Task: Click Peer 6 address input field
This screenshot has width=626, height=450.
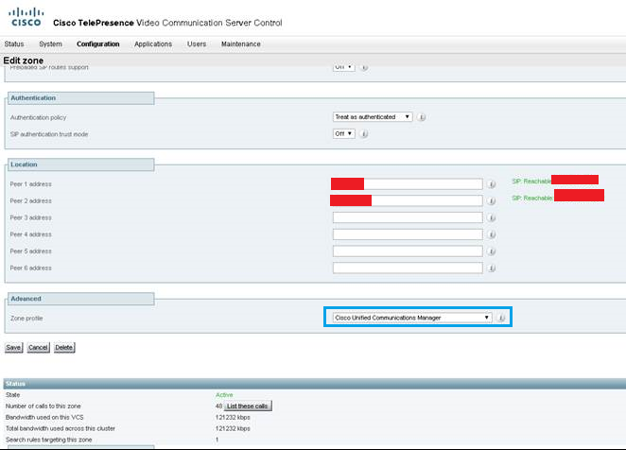Action: (x=408, y=268)
